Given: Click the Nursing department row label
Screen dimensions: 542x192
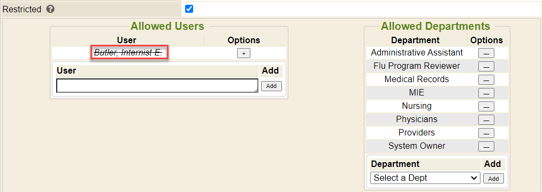Looking at the screenshot, I should 416,106.
